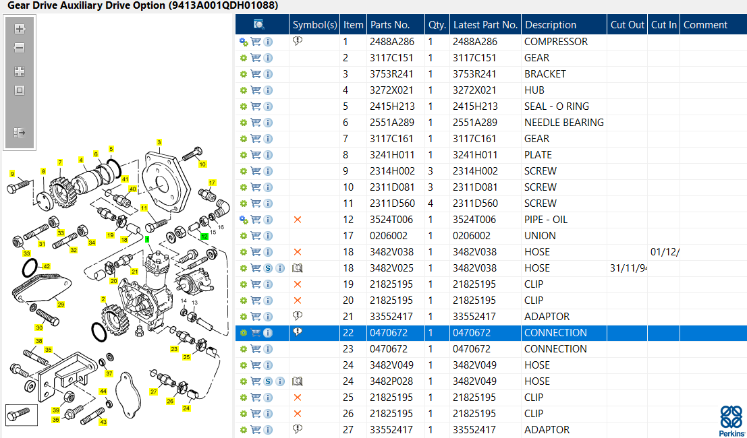The height and width of the screenshot is (438, 747).
Task: Click the gear icon for PIPE - OIL row
Action: [x=244, y=220]
